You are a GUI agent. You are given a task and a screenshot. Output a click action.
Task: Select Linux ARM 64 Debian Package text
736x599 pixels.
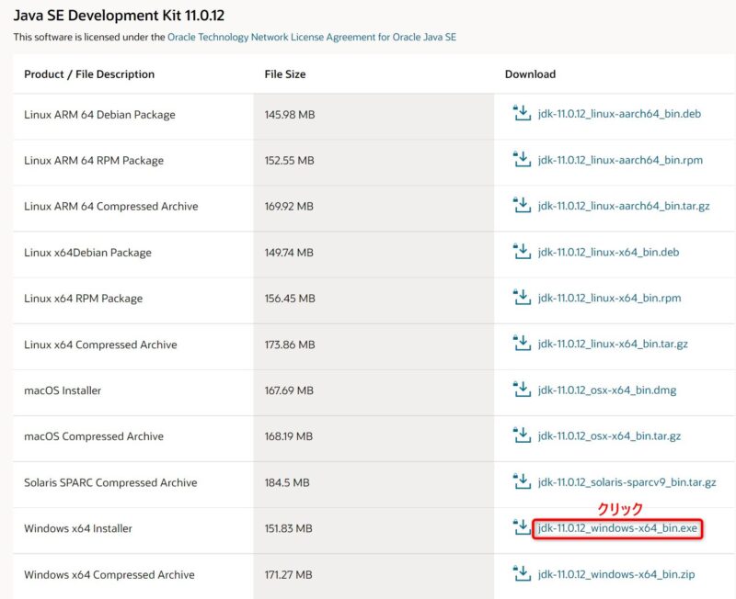tap(99, 114)
